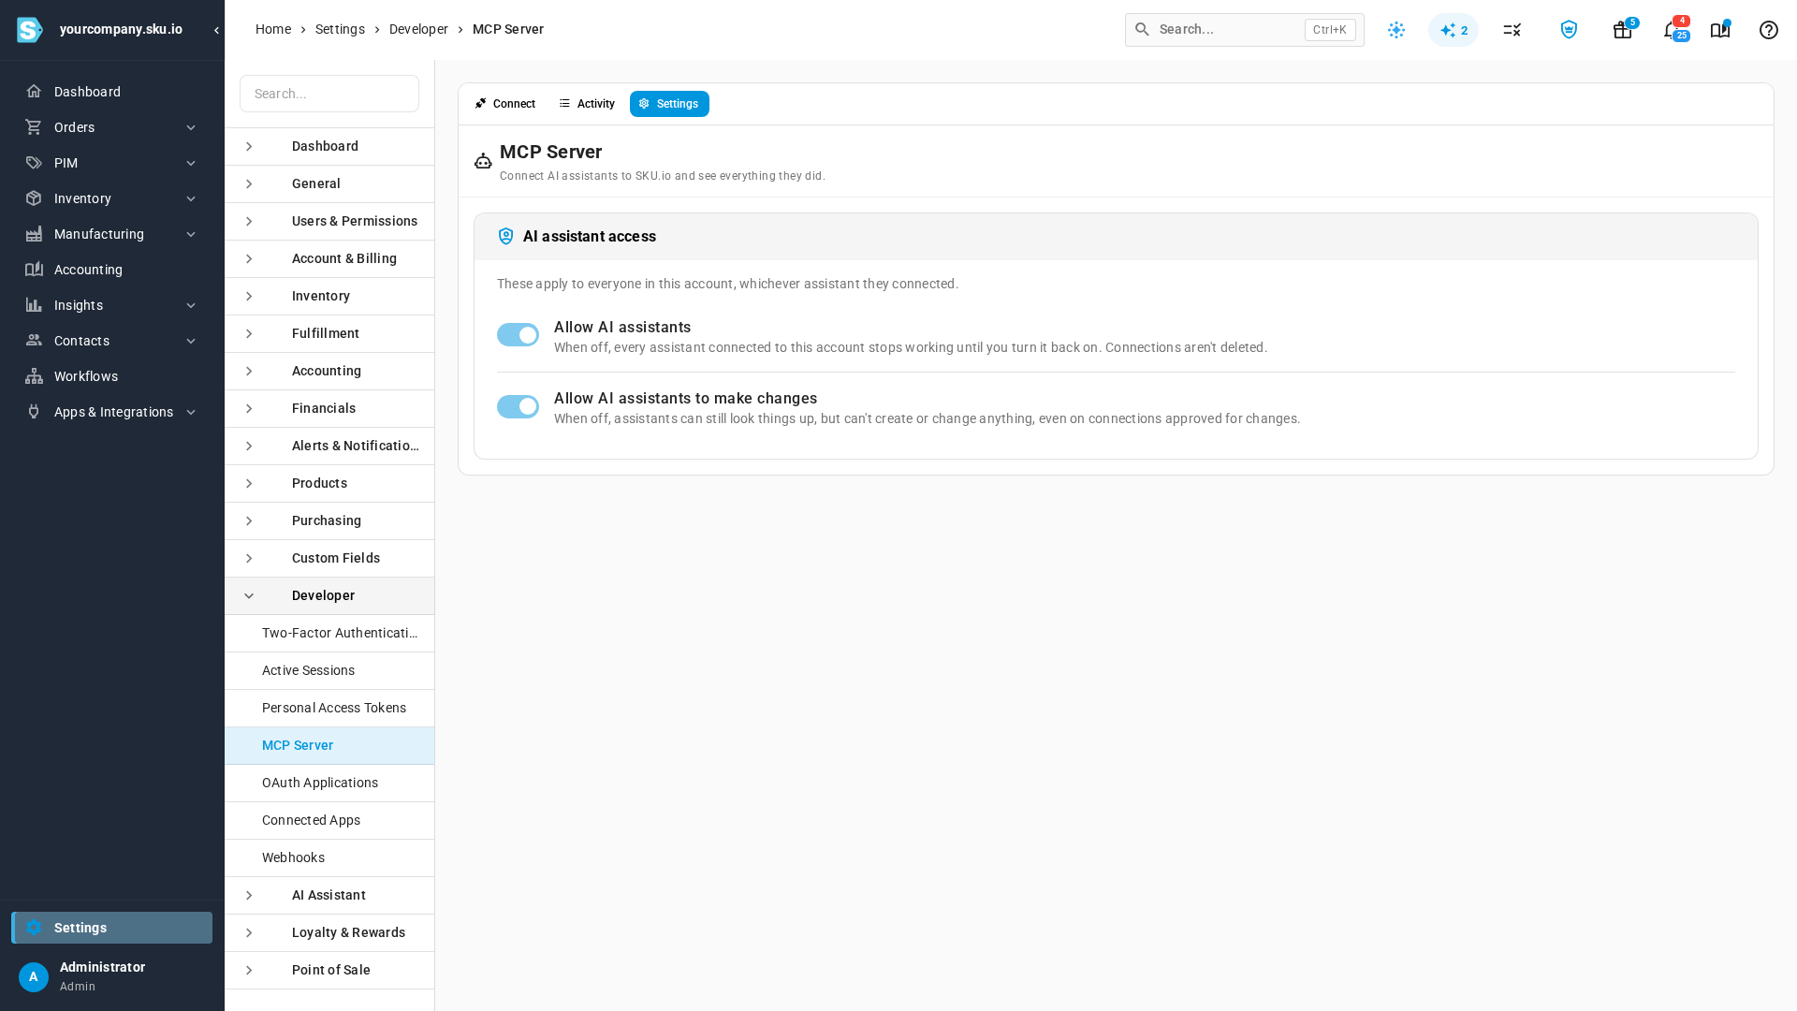Toggle Allow AI assistants to make changes
1797x1011 pixels.
coord(518,406)
